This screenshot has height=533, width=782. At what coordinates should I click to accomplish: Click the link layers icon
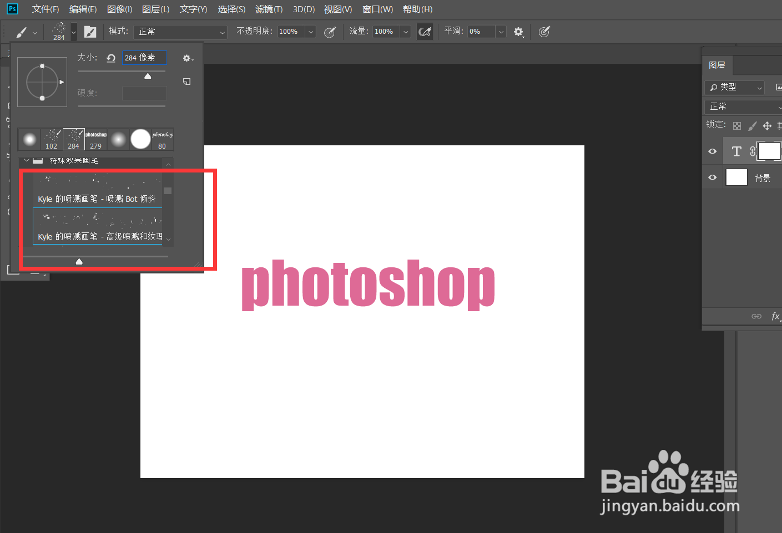pos(756,316)
